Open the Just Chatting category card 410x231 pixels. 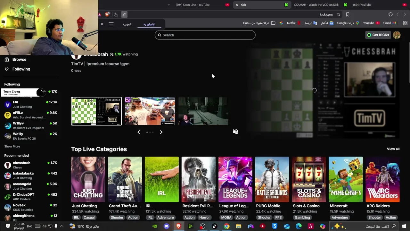(88, 179)
